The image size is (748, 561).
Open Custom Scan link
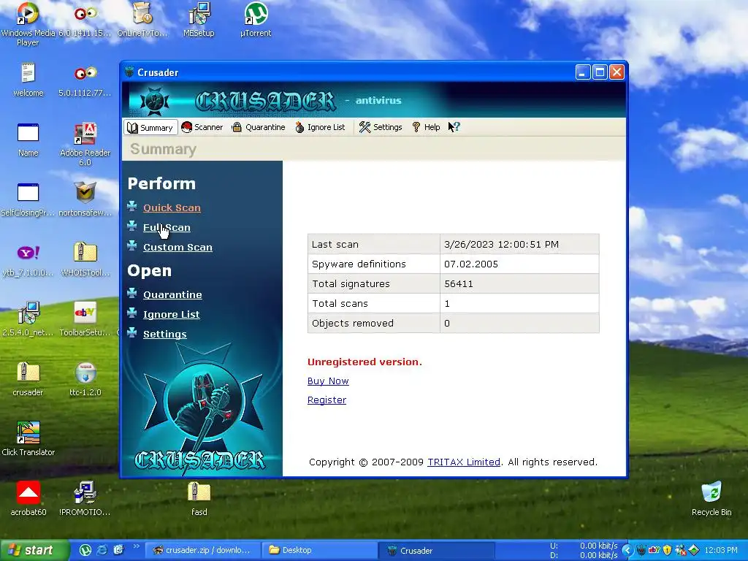(x=178, y=247)
